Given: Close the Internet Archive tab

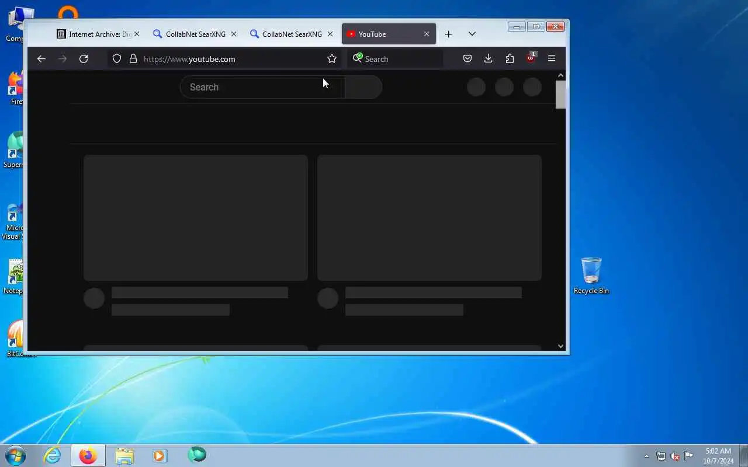Looking at the screenshot, I should click(137, 34).
